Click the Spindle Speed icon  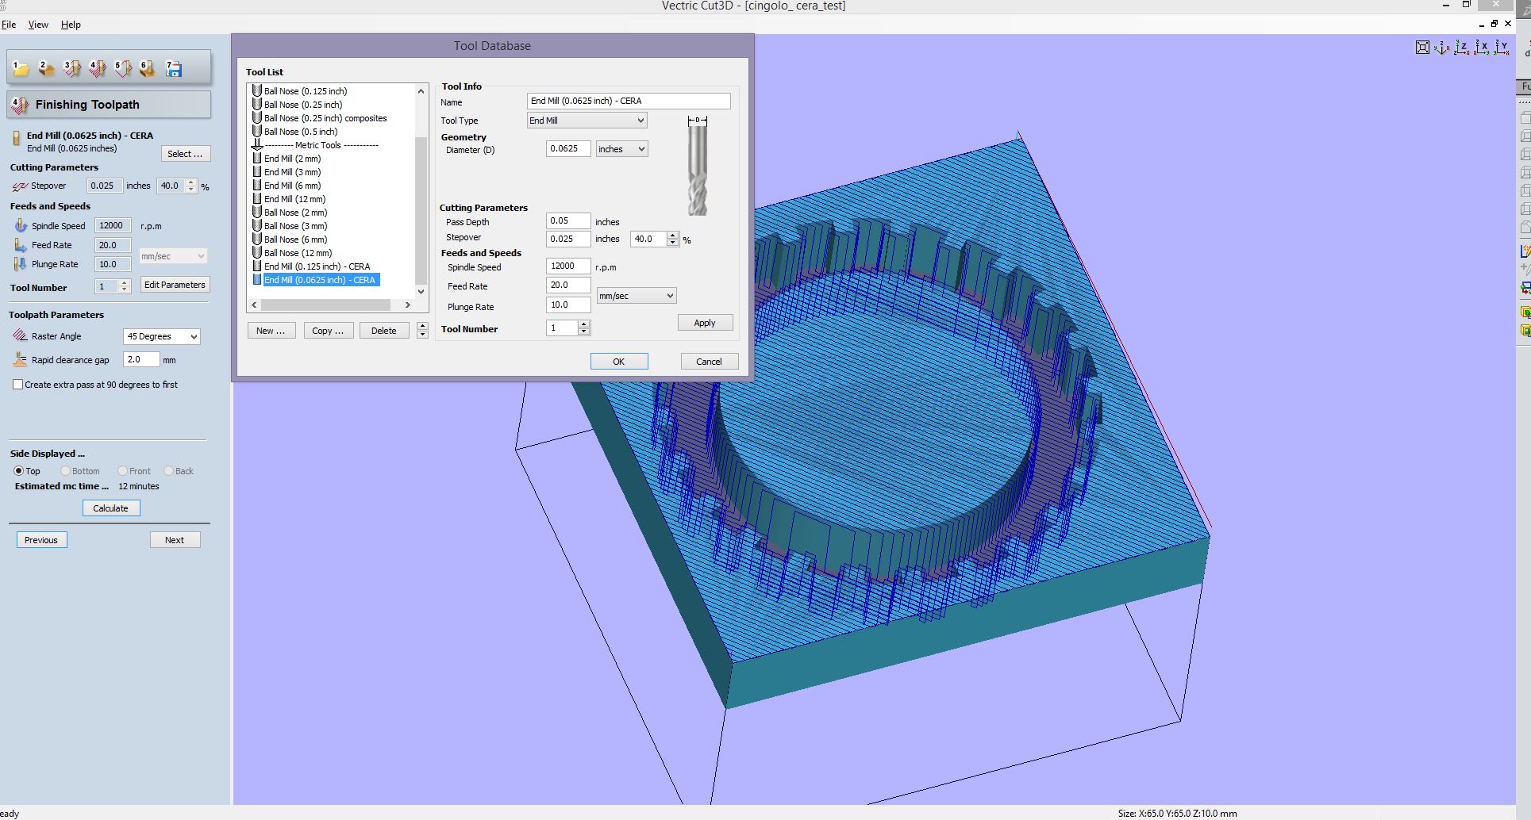(21, 226)
